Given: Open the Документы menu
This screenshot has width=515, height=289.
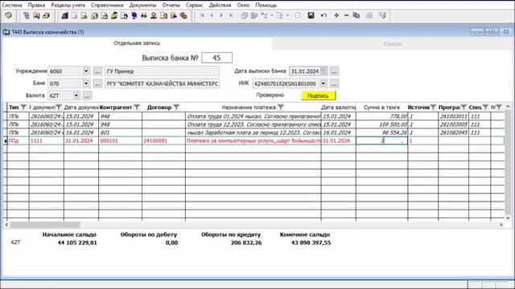Looking at the screenshot, I should pyautogui.click(x=143, y=6).
